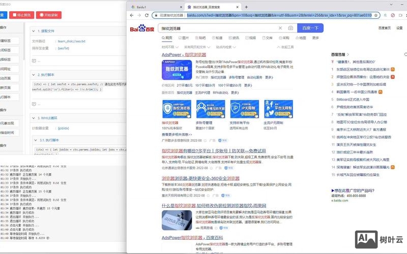Select the 地图 search category
This screenshot has width=407, height=254.
[301, 38]
